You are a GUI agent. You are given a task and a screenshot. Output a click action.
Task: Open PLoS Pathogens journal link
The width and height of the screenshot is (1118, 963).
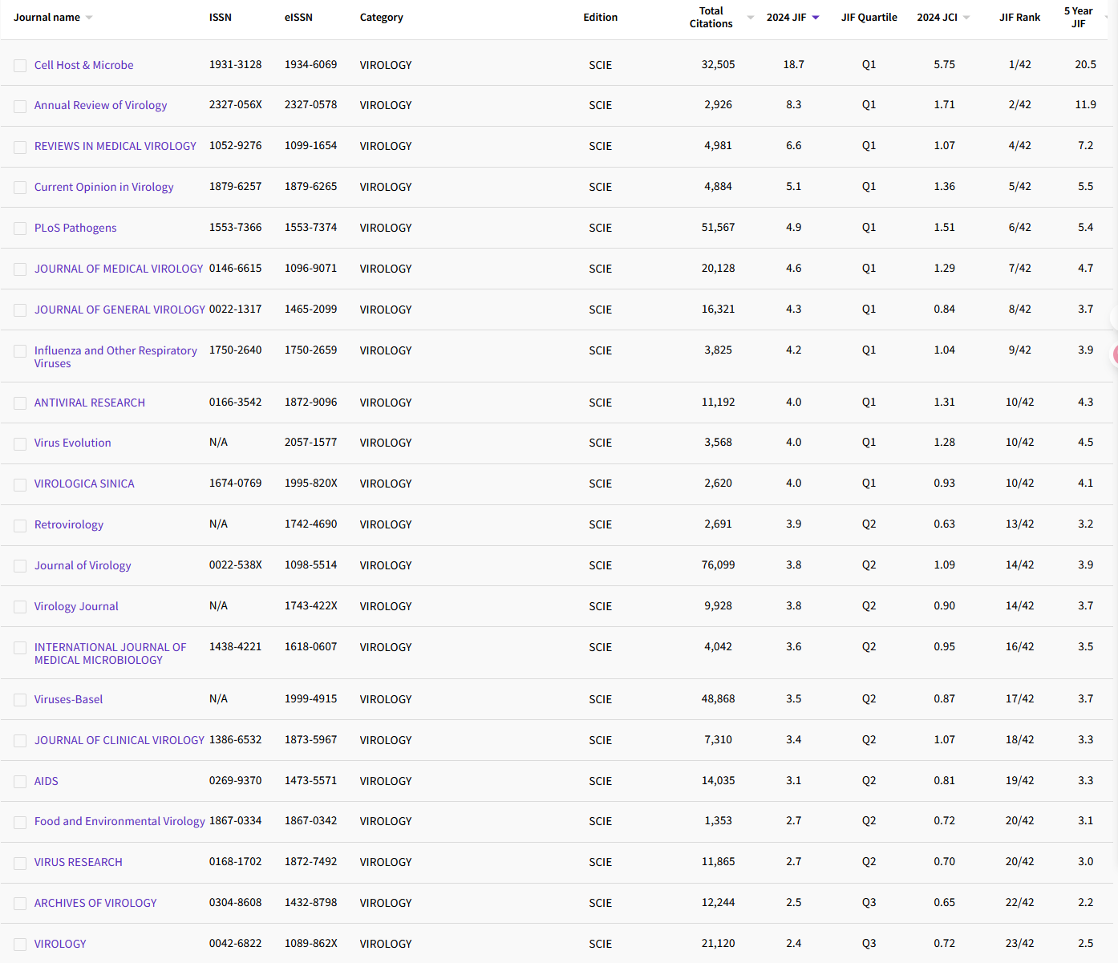75,228
